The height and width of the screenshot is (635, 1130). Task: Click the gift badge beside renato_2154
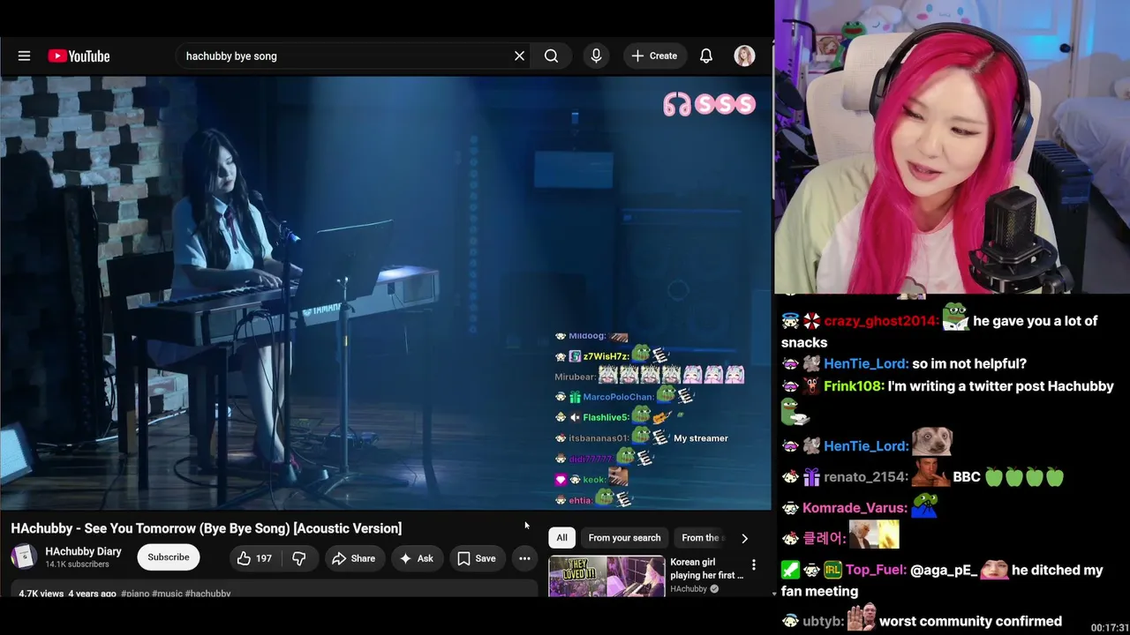(811, 477)
